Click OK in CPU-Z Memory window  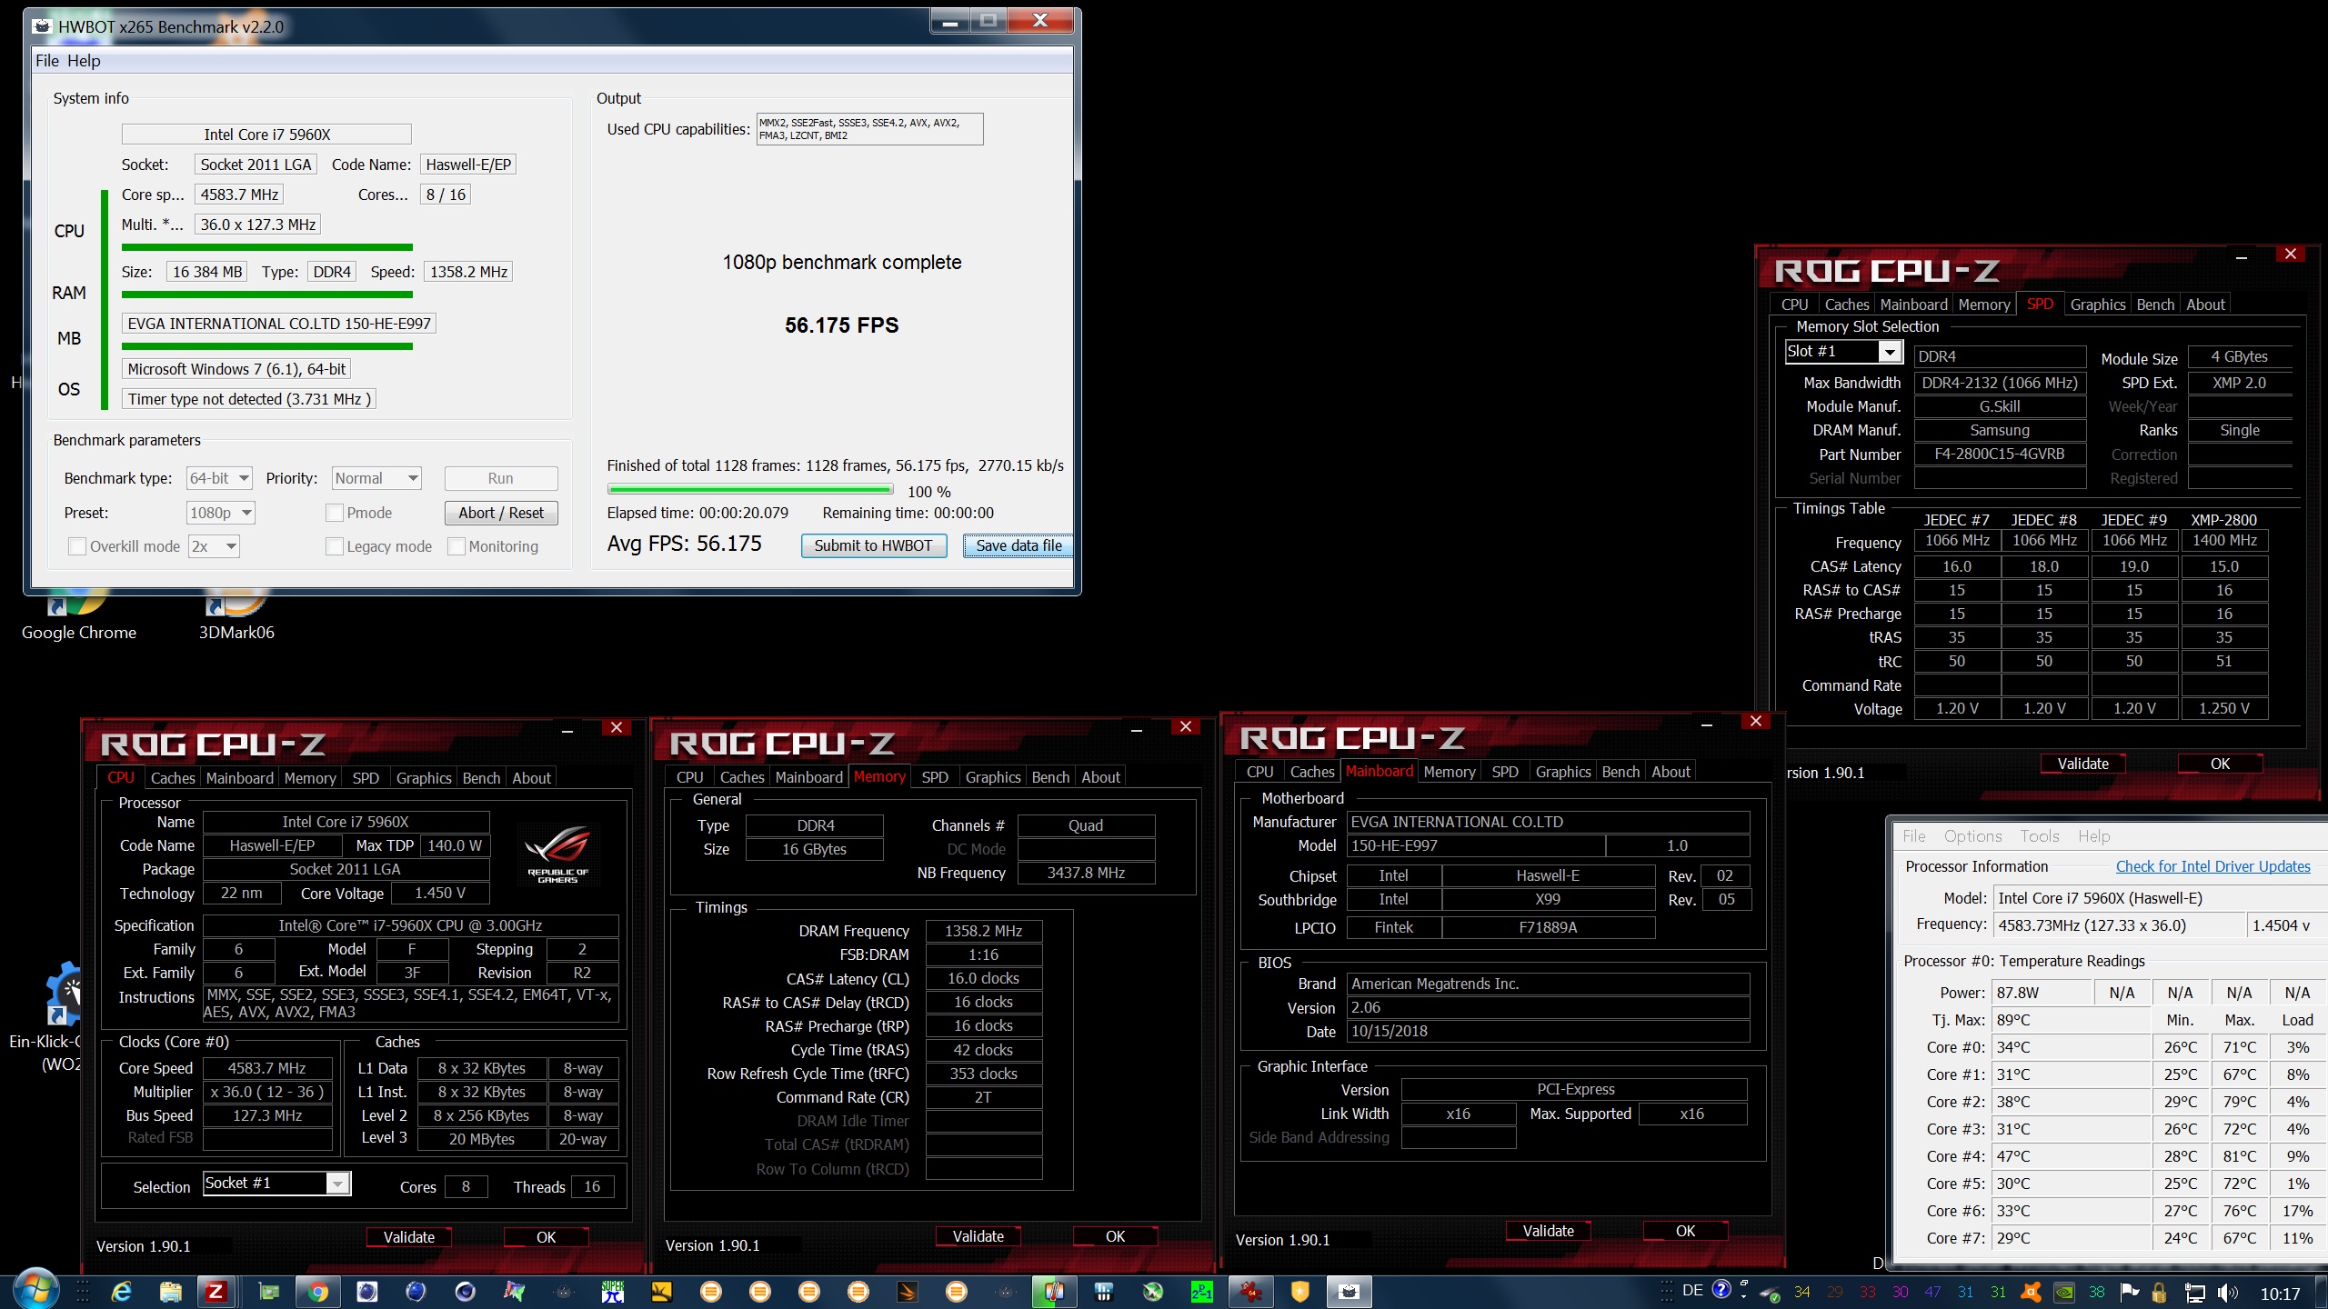tap(1115, 1236)
